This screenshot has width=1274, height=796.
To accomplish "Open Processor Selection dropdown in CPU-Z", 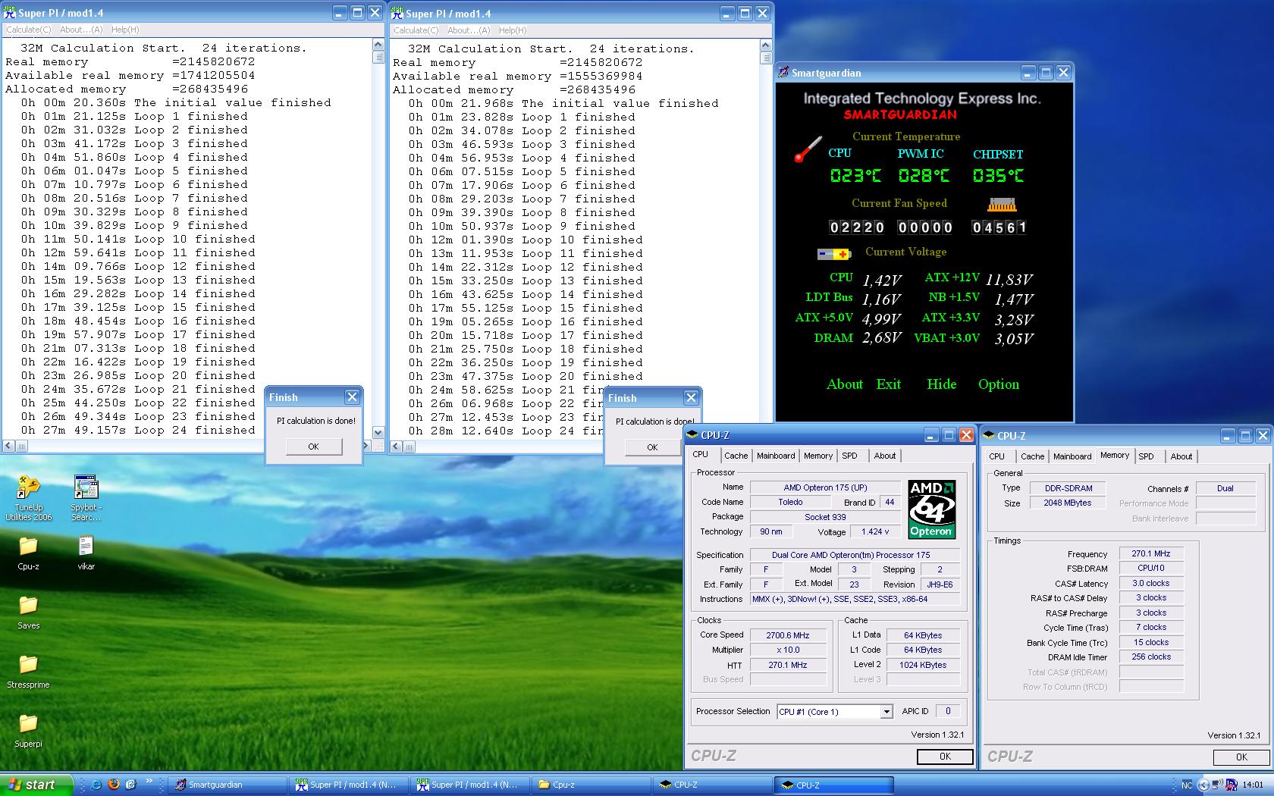I will click(x=886, y=712).
